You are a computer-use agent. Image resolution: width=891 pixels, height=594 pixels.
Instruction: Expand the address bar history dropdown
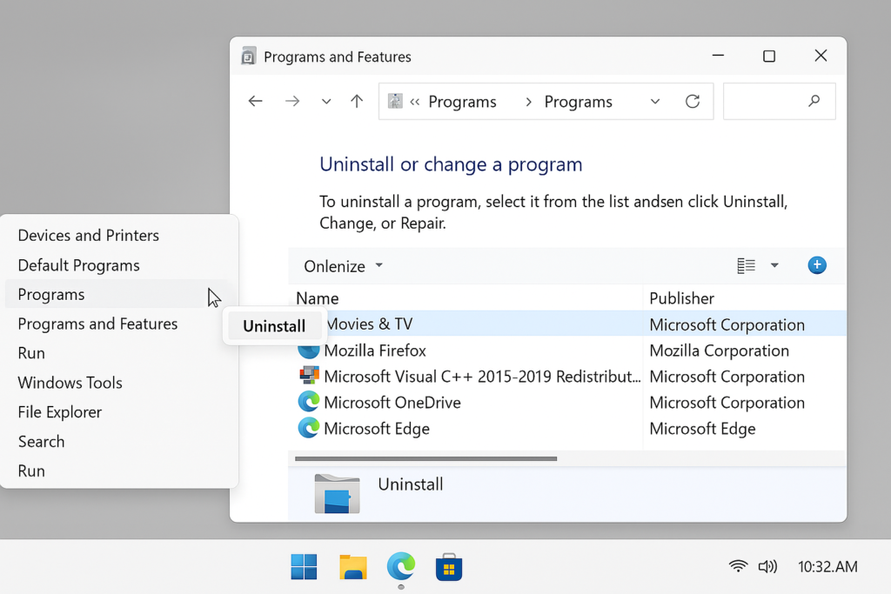pyautogui.click(x=655, y=102)
